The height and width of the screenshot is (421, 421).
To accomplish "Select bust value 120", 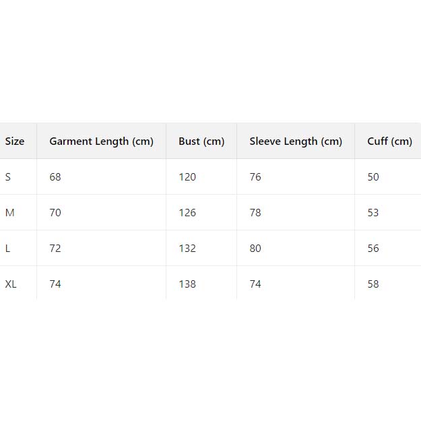I will tap(187, 177).
